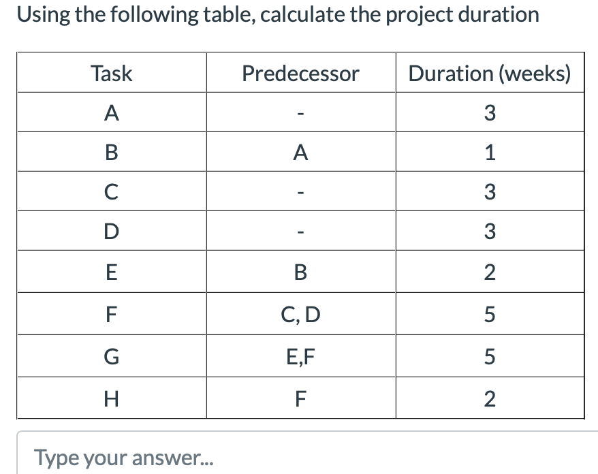Image resolution: width=598 pixels, height=474 pixels.
Task: Select the Task column header
Action: click(x=111, y=73)
